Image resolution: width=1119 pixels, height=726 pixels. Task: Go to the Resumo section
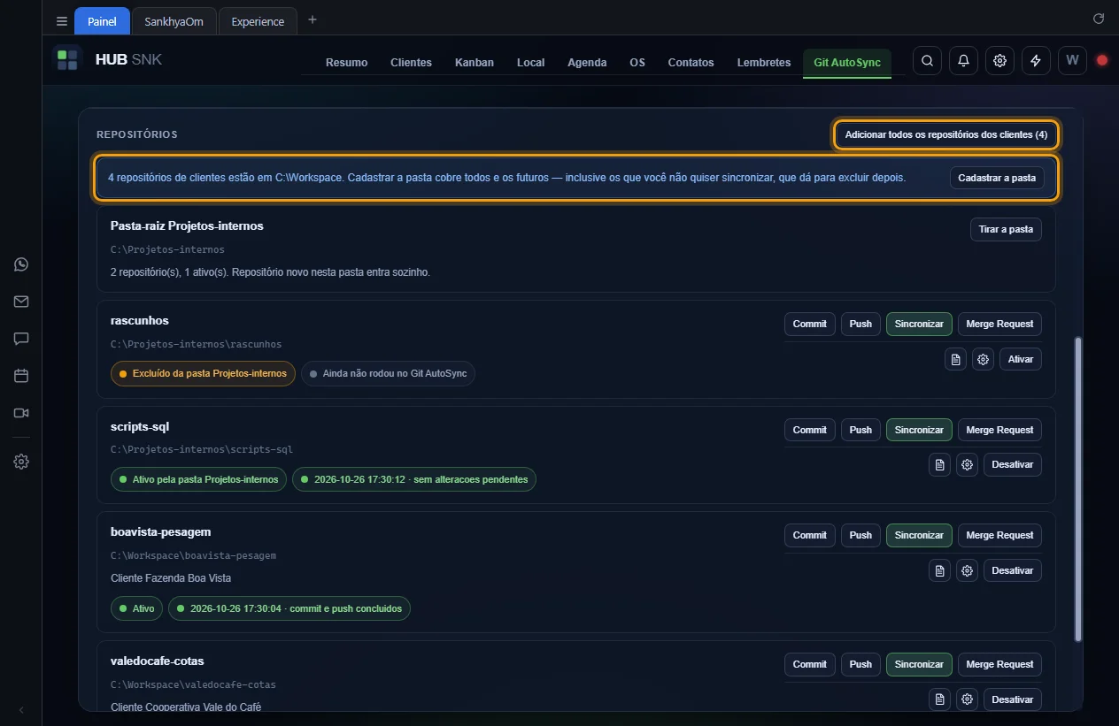(x=346, y=63)
